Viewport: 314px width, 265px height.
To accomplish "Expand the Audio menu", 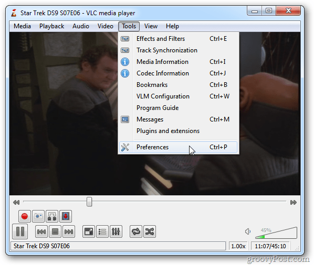I will pyautogui.click(x=81, y=26).
